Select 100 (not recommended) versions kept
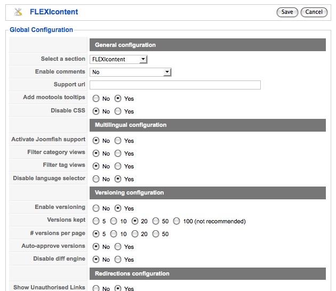 177,221
